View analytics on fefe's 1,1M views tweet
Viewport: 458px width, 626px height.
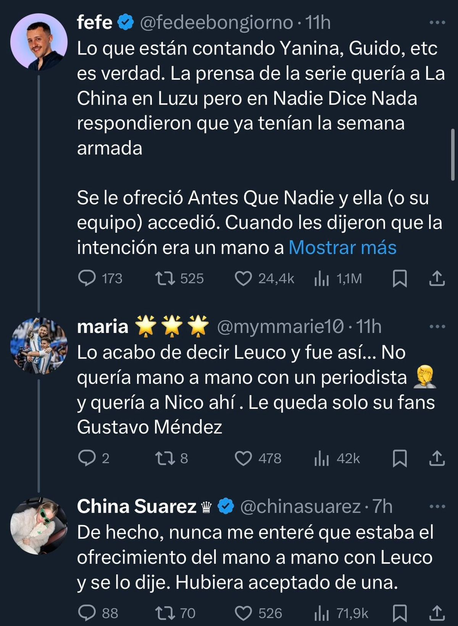[321, 278]
